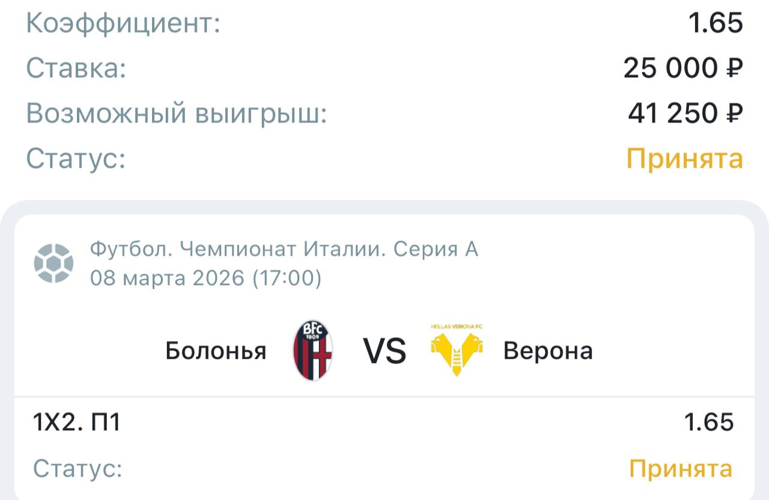This screenshot has width=769, height=500.
Task: Open the Серия А league title link
Action: pos(284,248)
